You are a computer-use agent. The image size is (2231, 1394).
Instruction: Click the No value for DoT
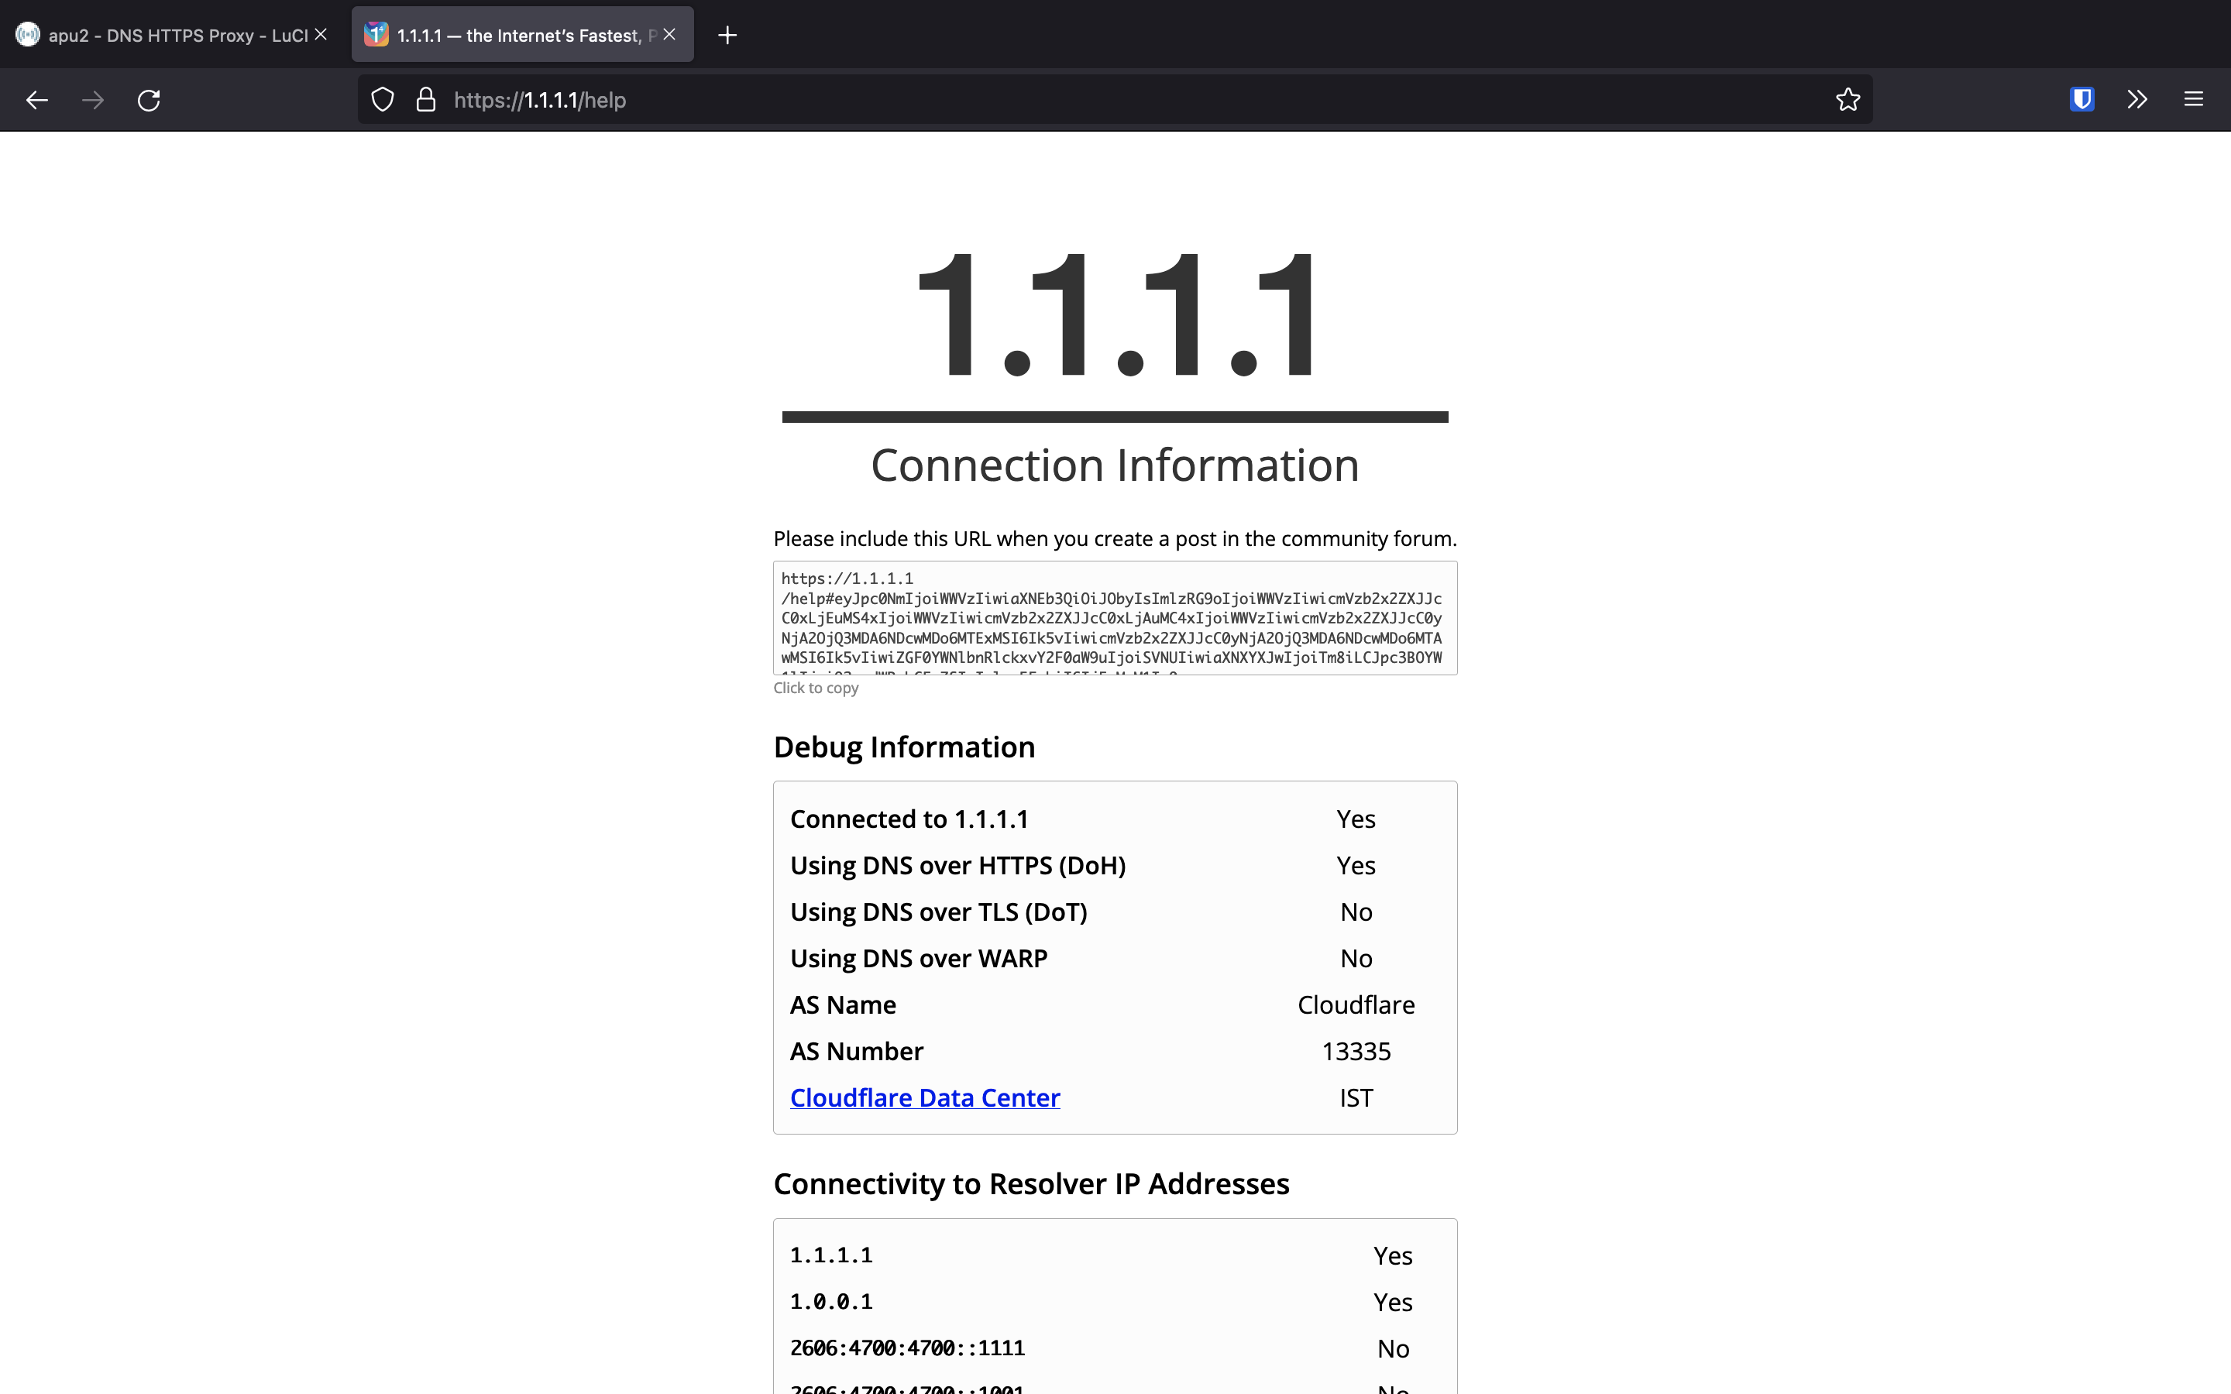click(x=1356, y=912)
